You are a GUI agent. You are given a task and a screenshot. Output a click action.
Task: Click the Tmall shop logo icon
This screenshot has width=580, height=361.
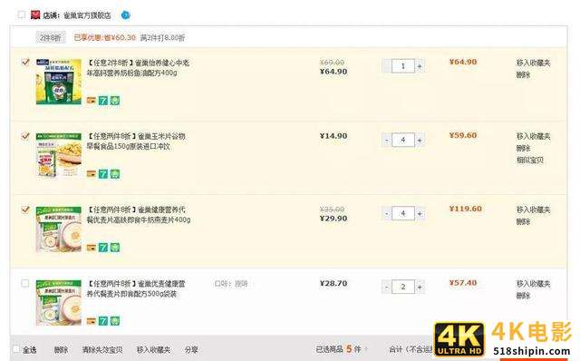[x=35, y=15]
